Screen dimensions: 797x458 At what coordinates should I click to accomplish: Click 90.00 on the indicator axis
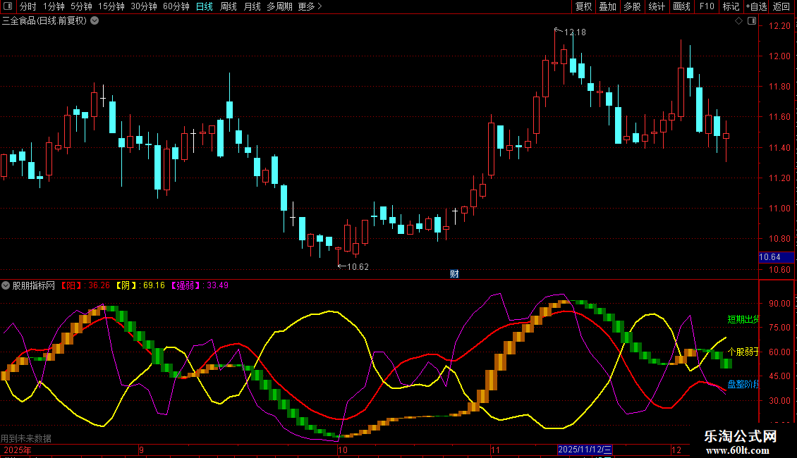coord(779,304)
